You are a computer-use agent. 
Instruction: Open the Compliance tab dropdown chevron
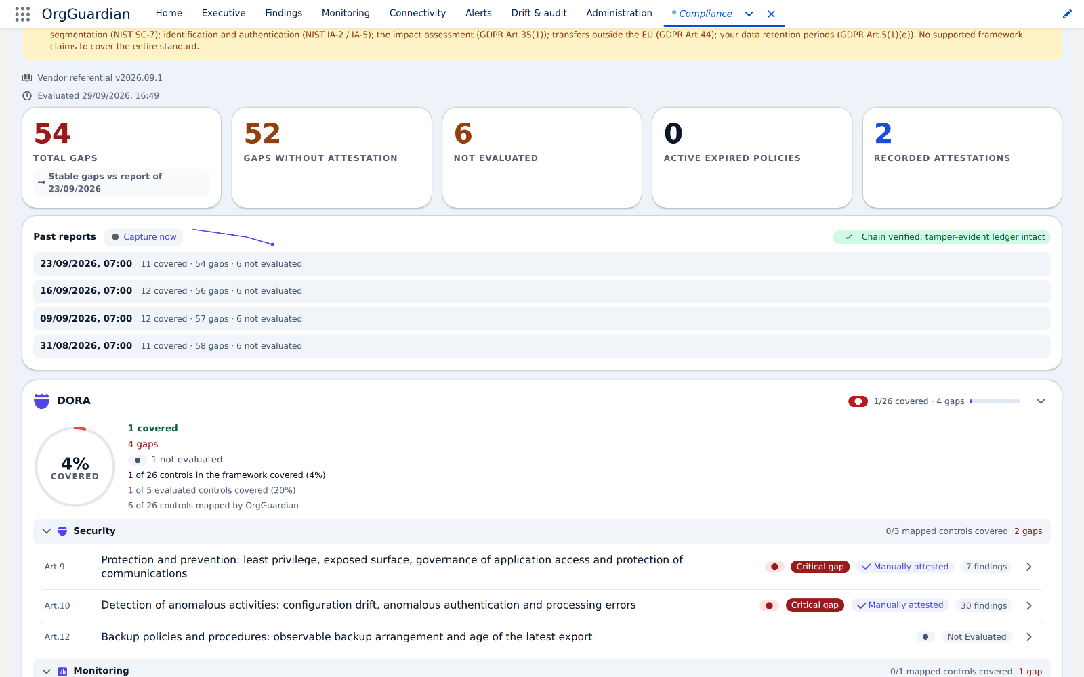point(749,14)
